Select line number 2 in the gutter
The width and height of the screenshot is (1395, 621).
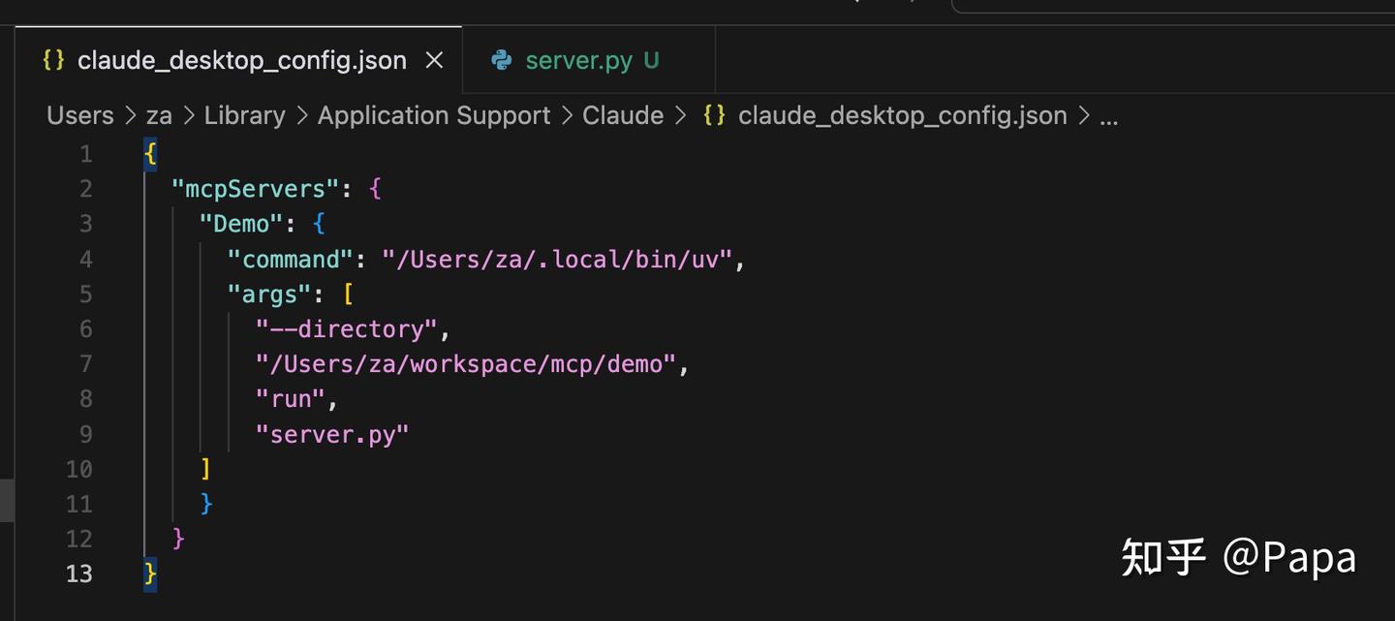point(86,189)
